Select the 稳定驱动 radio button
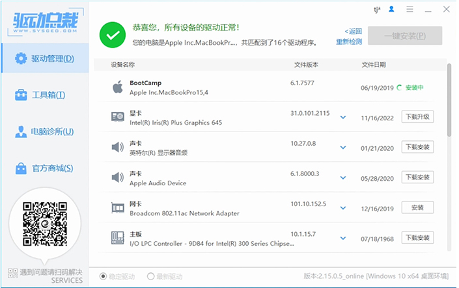Screen dimensions: 459x288 (x=103, y=276)
